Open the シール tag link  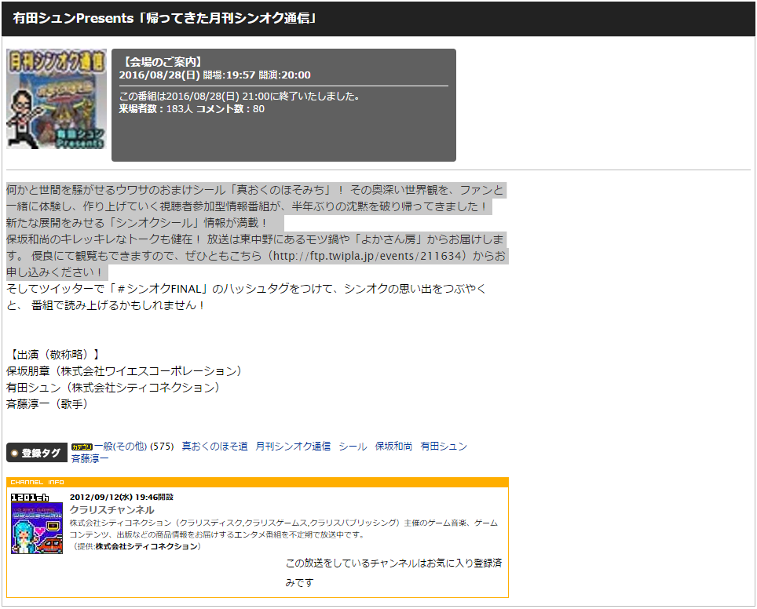pyautogui.click(x=353, y=447)
